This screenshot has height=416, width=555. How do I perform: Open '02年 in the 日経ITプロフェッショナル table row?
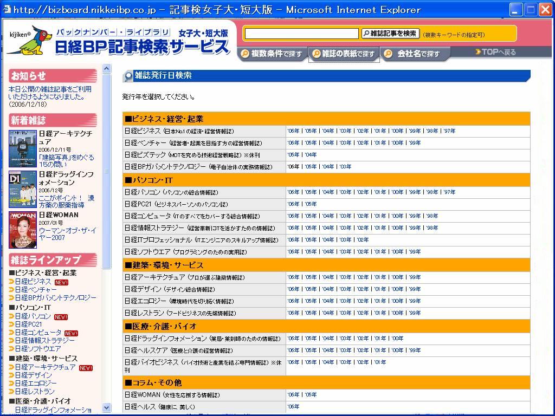coord(363,240)
